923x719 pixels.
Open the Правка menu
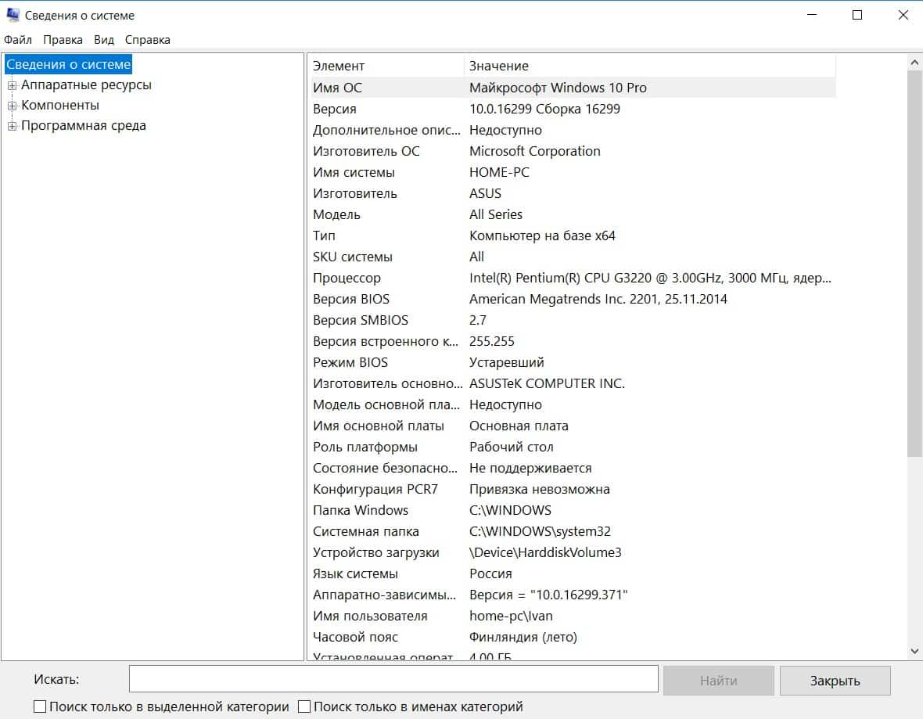(63, 40)
